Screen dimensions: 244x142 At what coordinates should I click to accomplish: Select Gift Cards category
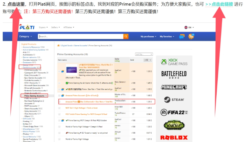pyautogui.click(x=27, y=119)
